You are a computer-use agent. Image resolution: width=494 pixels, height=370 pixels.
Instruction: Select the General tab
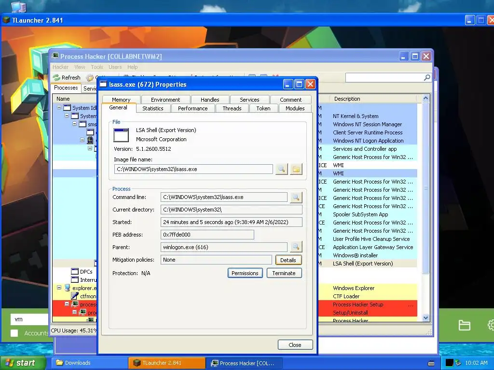119,107
